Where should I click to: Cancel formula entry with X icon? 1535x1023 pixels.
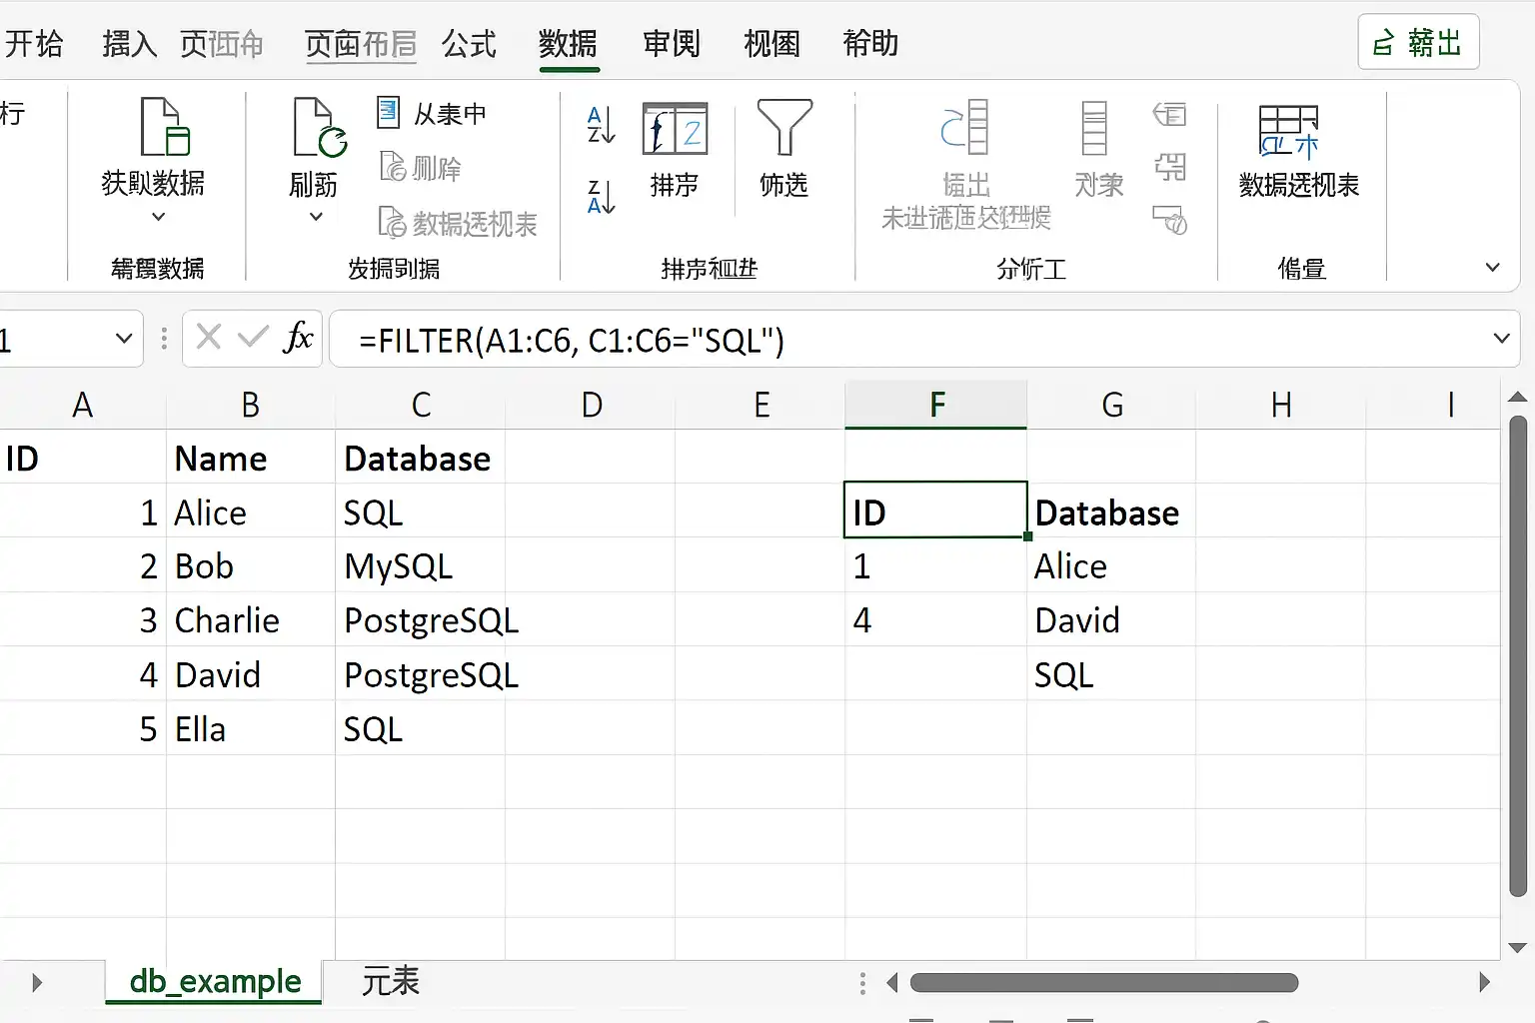pyautogui.click(x=209, y=337)
